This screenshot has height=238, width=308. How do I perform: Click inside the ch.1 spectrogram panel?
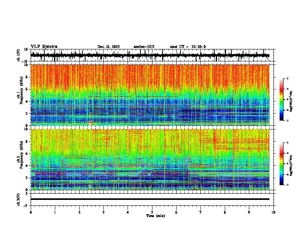pos(150,95)
